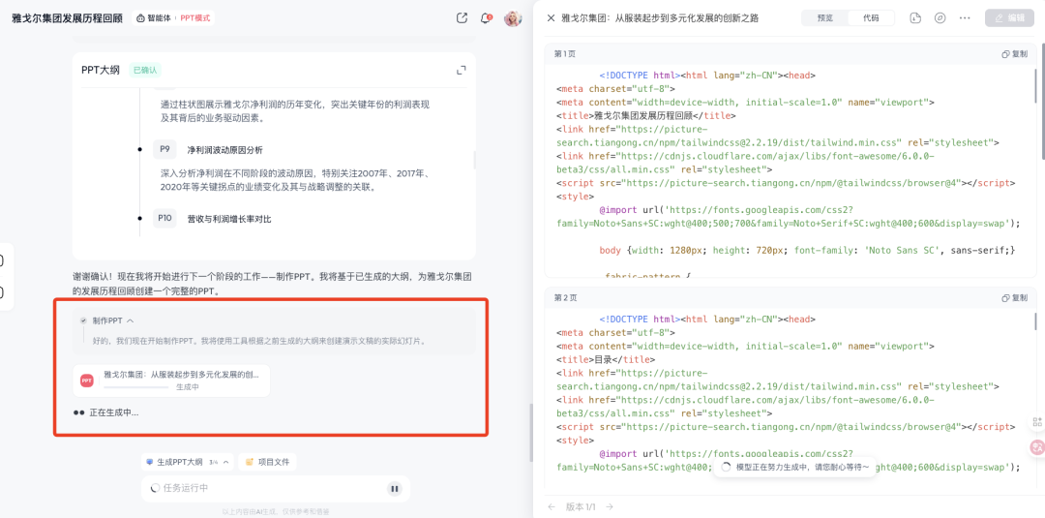The width and height of the screenshot is (1045, 518).
Task: Click the chat area vertical scrollbar
Action: [x=531, y=432]
